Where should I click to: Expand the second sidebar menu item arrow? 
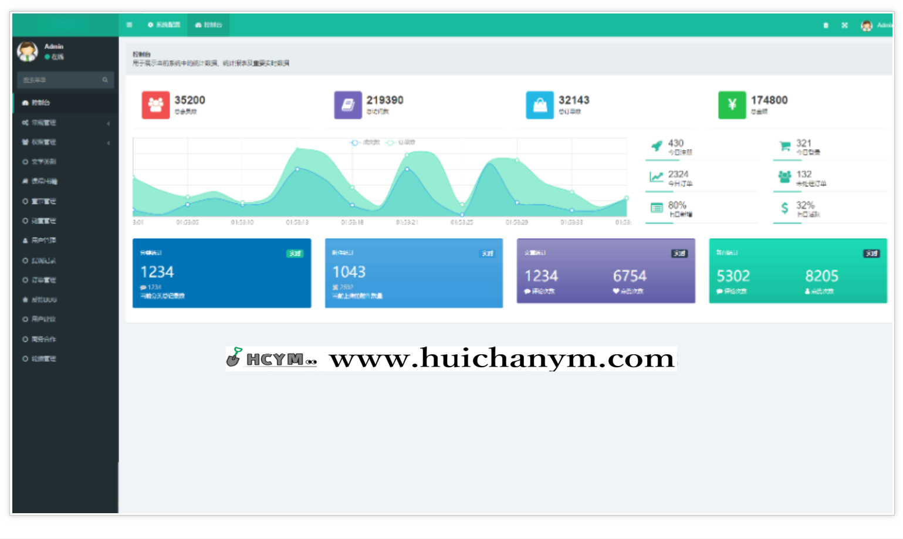coord(109,123)
